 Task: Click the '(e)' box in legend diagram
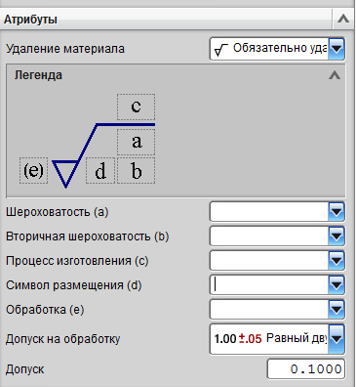click(x=33, y=170)
